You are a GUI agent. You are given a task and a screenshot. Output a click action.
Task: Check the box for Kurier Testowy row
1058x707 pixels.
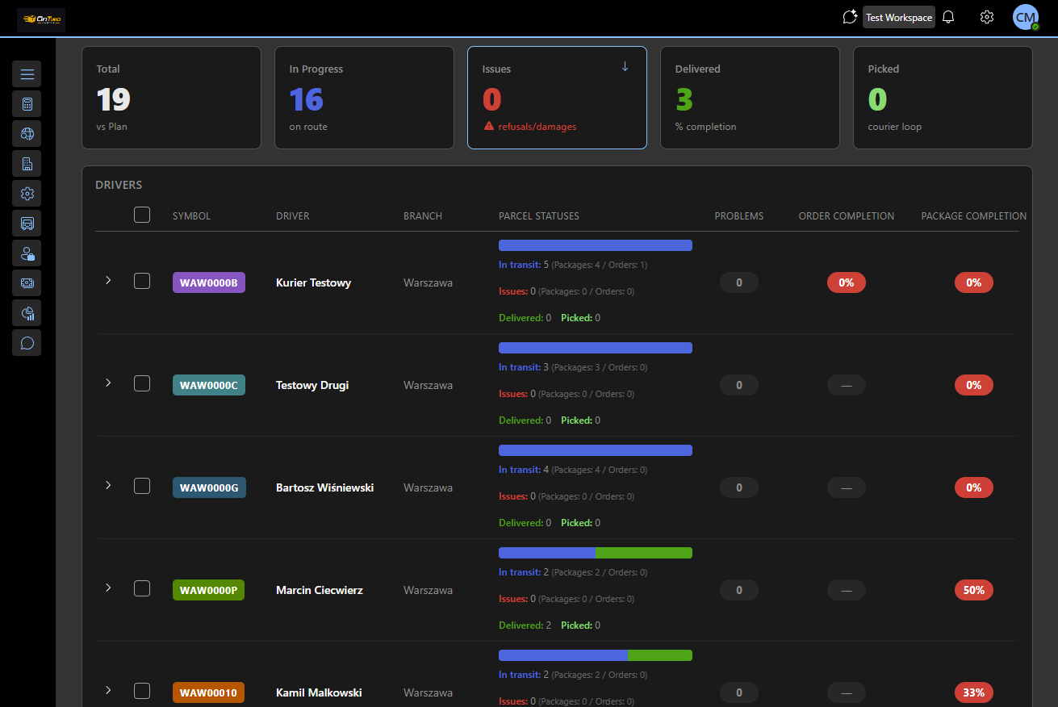[142, 281]
